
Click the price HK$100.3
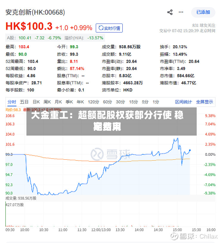(x=29, y=26)
